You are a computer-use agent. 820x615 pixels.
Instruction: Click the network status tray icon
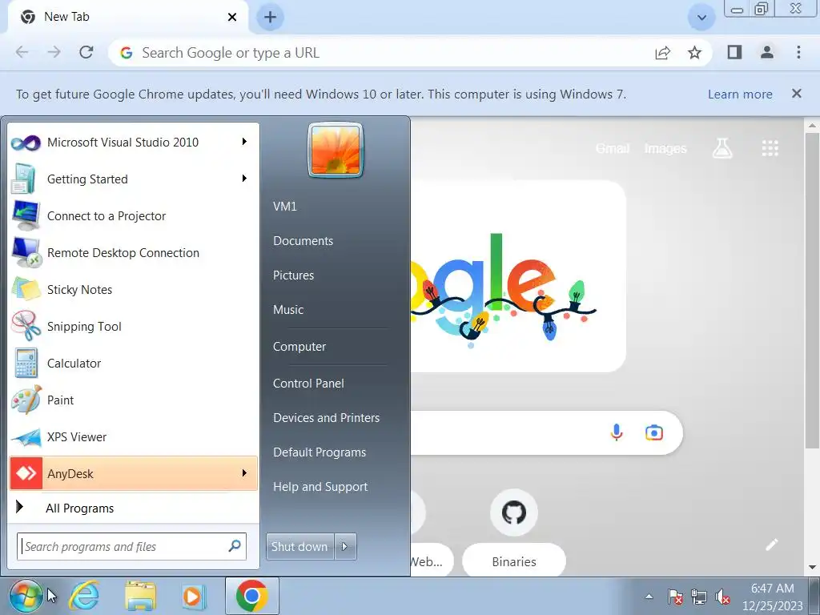pyautogui.click(x=698, y=596)
